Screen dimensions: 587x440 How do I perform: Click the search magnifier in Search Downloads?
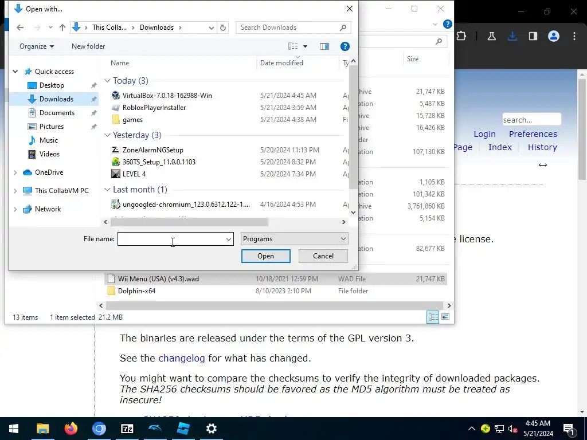(x=343, y=27)
